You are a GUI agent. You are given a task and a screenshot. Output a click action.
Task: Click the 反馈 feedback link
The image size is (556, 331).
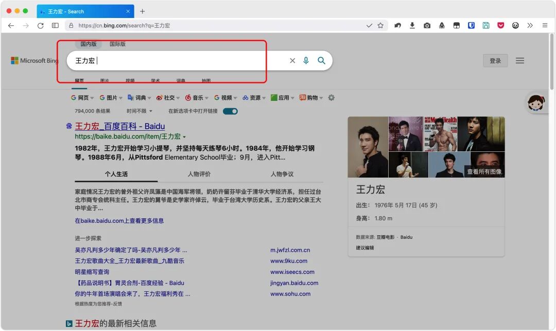117,304
